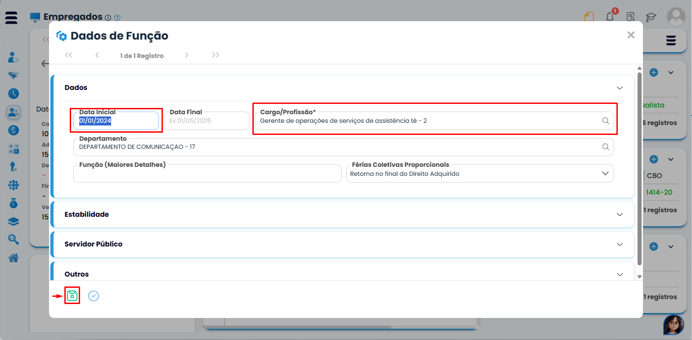Click the "1 de 1 Registro" counter text
Screen dimensions: 692x340
click(x=142, y=56)
